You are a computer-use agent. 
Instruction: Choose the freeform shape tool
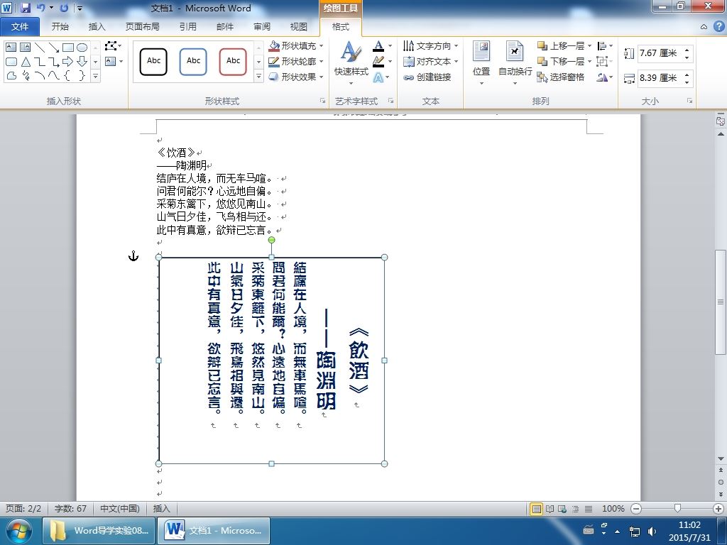click(11, 75)
